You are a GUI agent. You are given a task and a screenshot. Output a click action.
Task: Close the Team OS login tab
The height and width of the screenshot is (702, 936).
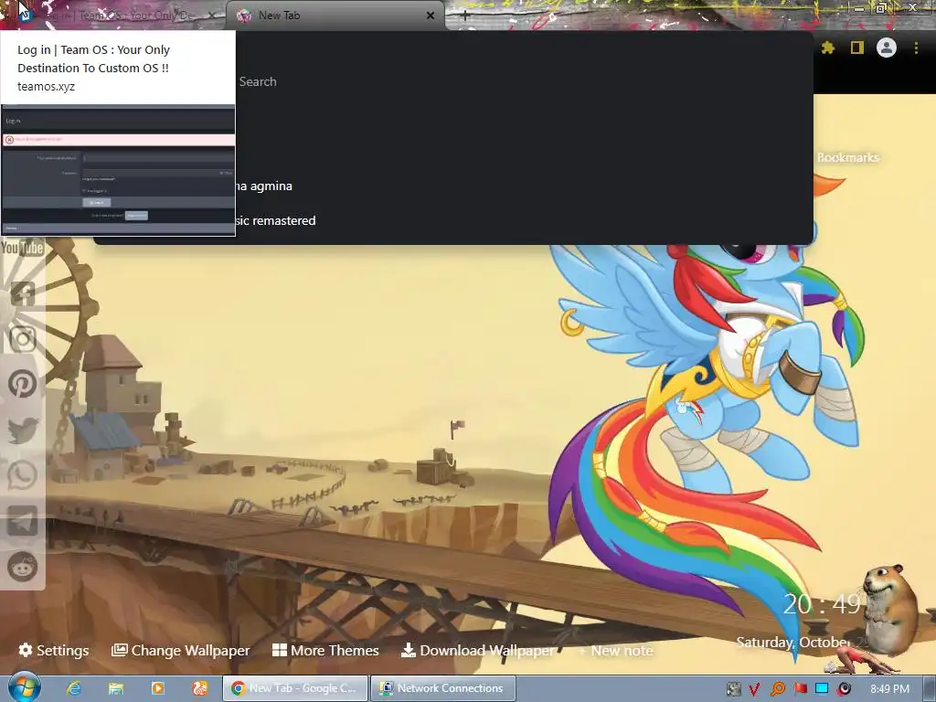pyautogui.click(x=211, y=16)
